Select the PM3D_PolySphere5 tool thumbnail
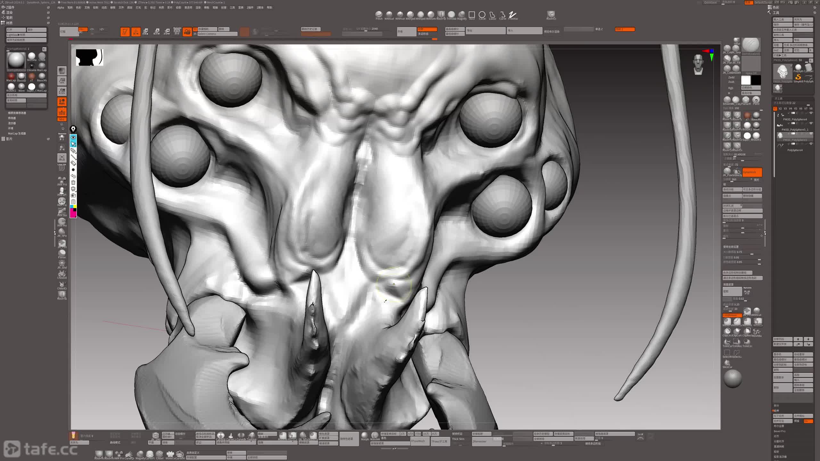The width and height of the screenshot is (820, 461). pyautogui.click(x=782, y=71)
